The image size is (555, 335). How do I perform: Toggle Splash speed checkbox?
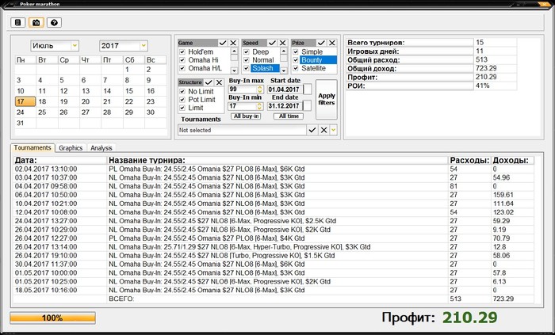point(247,68)
